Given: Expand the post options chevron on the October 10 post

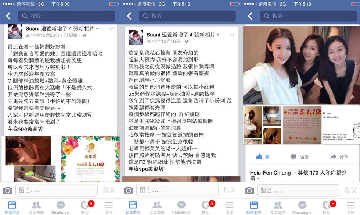Looking at the screenshot, I should click(232, 35).
